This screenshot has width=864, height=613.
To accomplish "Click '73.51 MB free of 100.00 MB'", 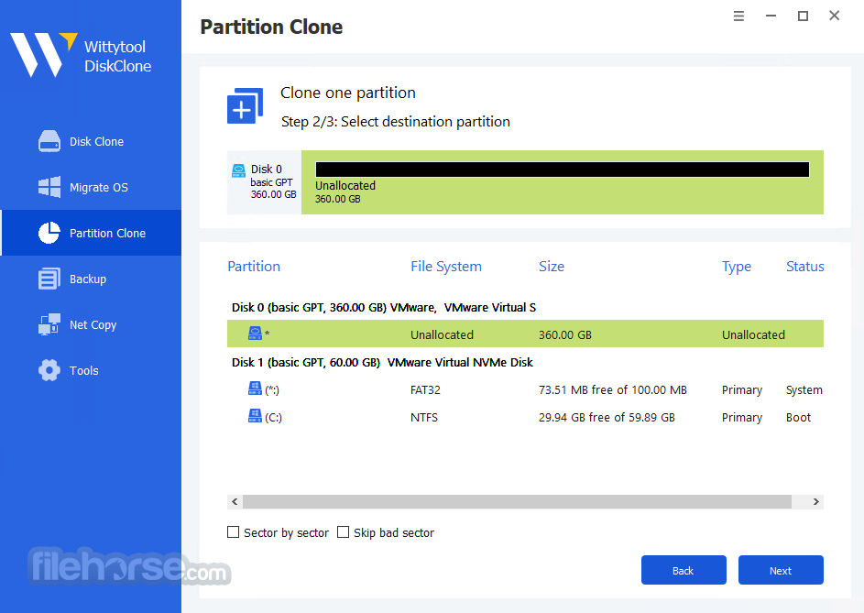I will 613,389.
